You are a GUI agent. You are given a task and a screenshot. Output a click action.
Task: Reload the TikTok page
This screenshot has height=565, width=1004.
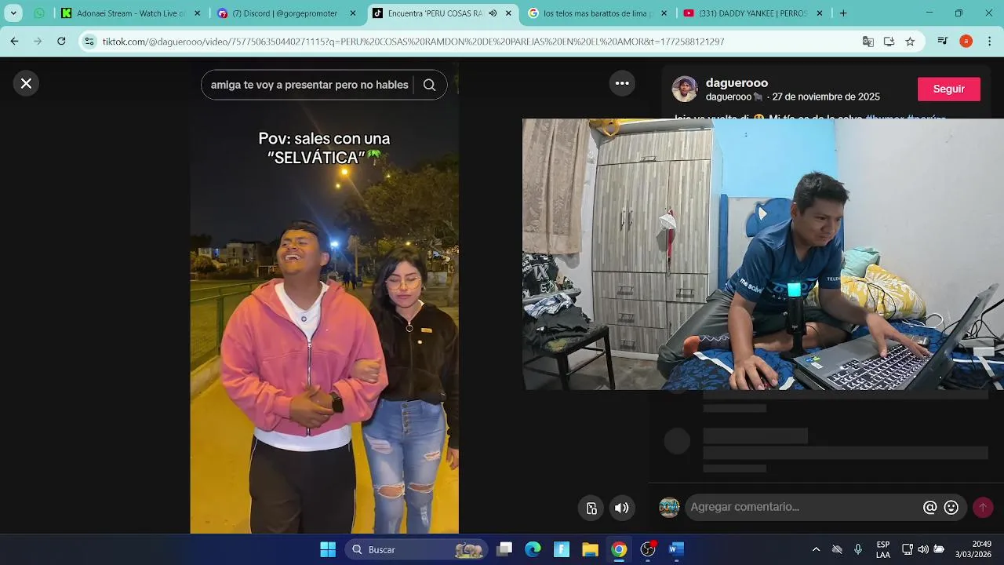61,42
